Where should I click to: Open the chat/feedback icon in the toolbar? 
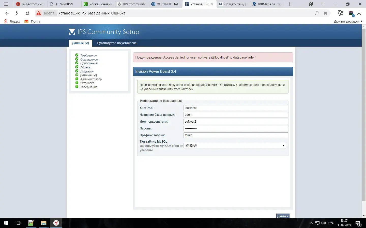(341, 13)
